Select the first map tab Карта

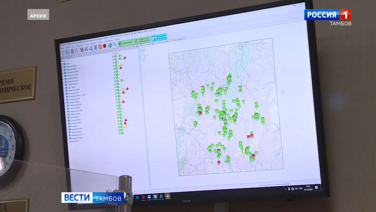tap(142, 45)
